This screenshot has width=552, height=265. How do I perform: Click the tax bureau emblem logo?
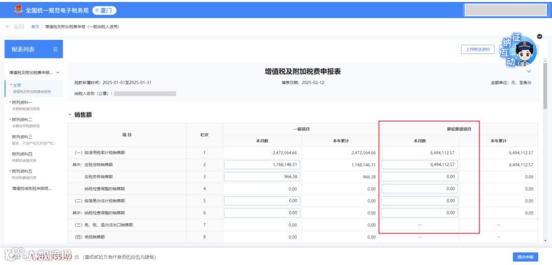click(18, 11)
